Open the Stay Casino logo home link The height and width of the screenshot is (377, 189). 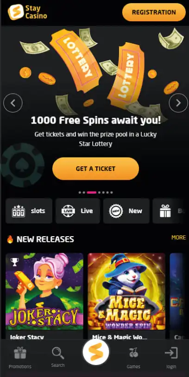[27, 12]
